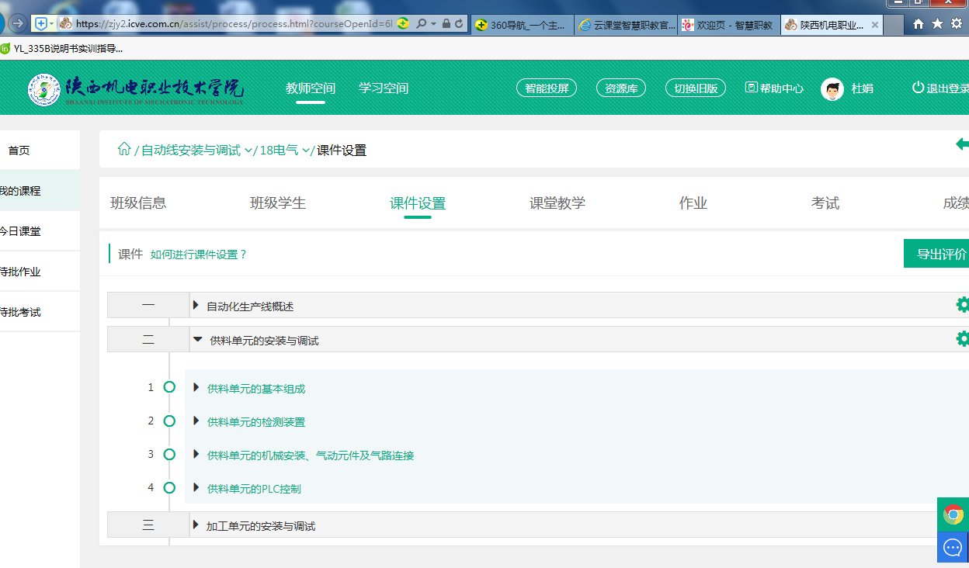The height and width of the screenshot is (568, 969).
Task: Open the 如何进行课件设置？ help link
Action: click(x=199, y=255)
